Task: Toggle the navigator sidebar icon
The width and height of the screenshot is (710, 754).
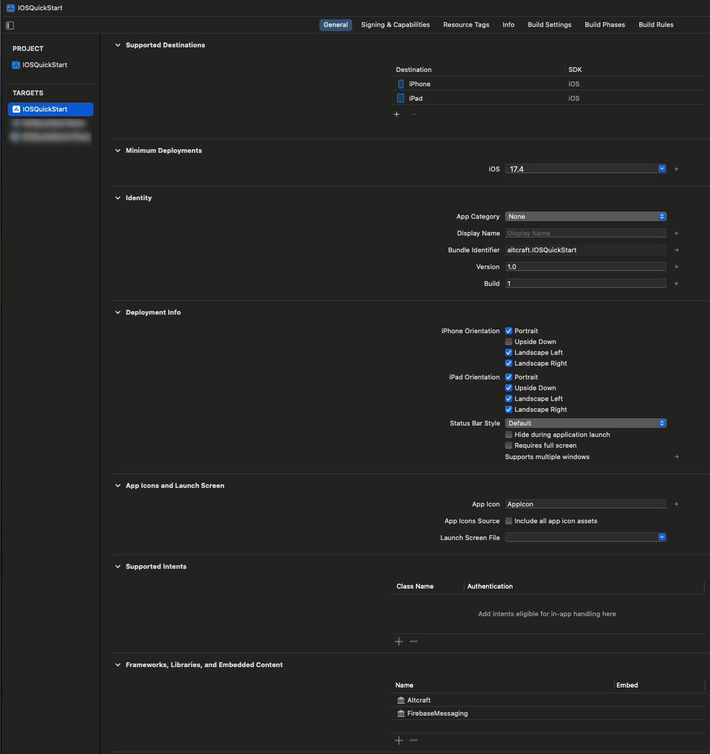Action: 10,25
